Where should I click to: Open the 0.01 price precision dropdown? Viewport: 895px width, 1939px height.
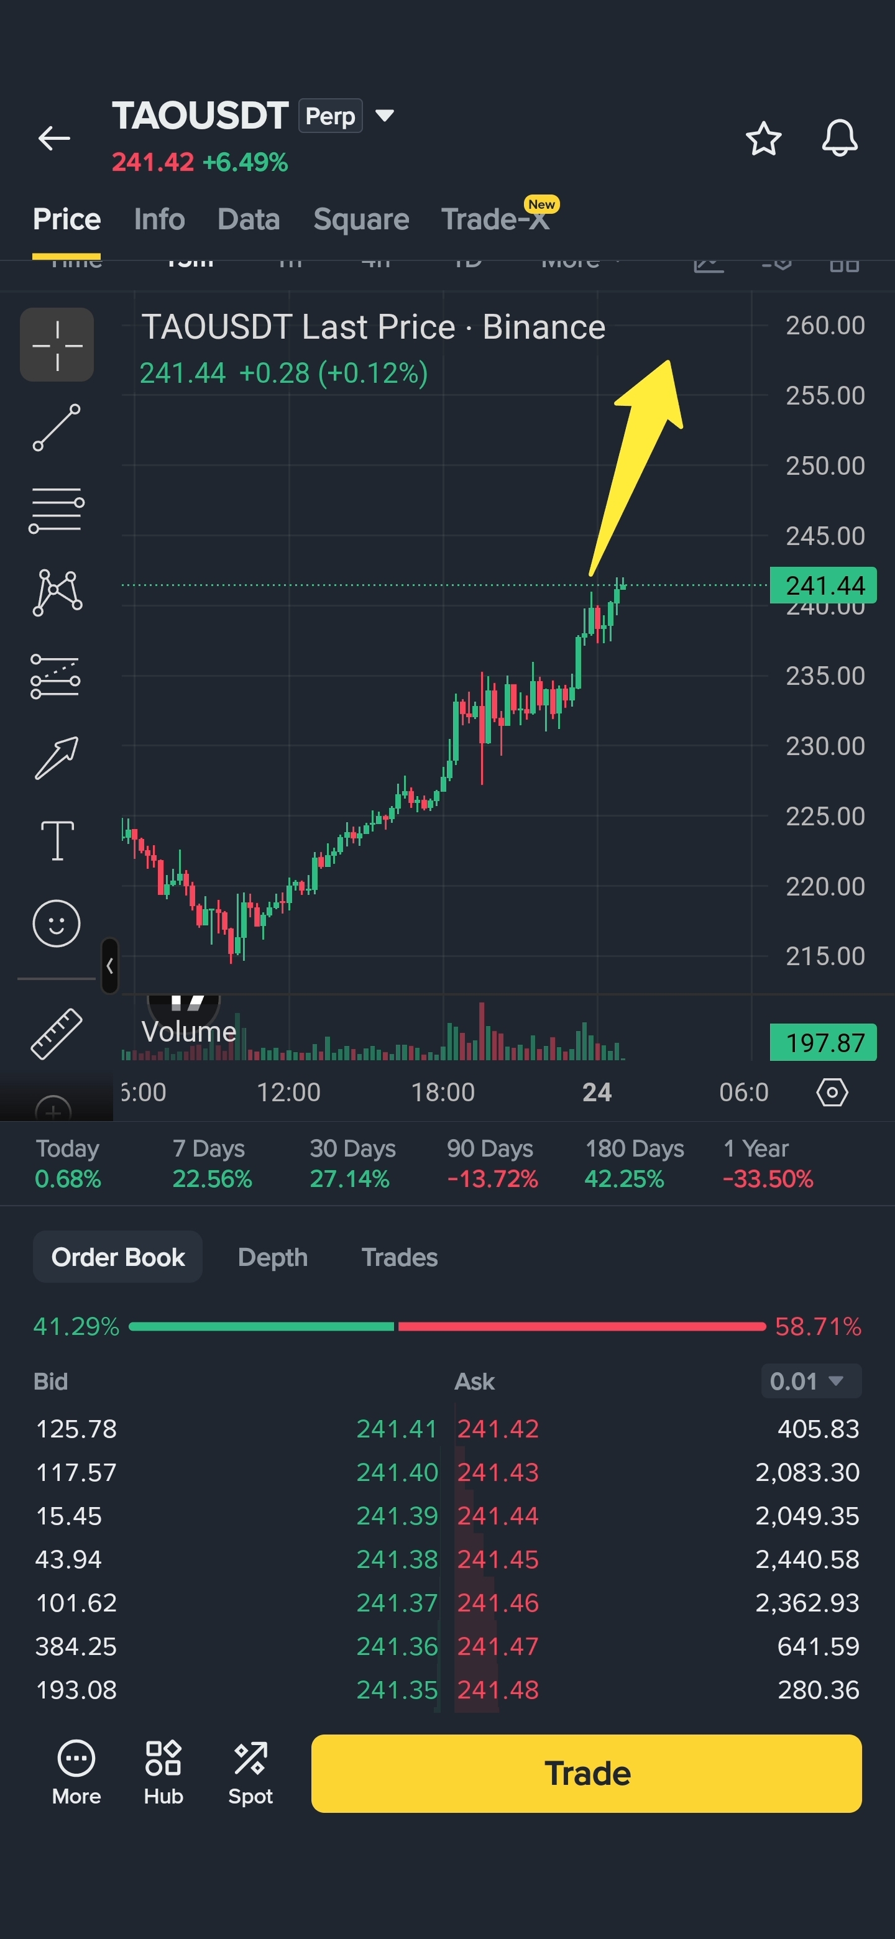[x=812, y=1380]
